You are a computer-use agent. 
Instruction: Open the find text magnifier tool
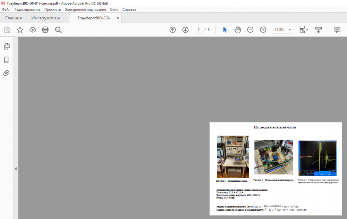click(58, 30)
